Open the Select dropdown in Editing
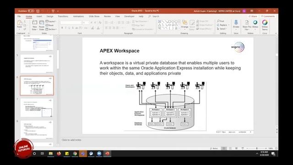This screenshot has height=165, width=293. [222, 29]
